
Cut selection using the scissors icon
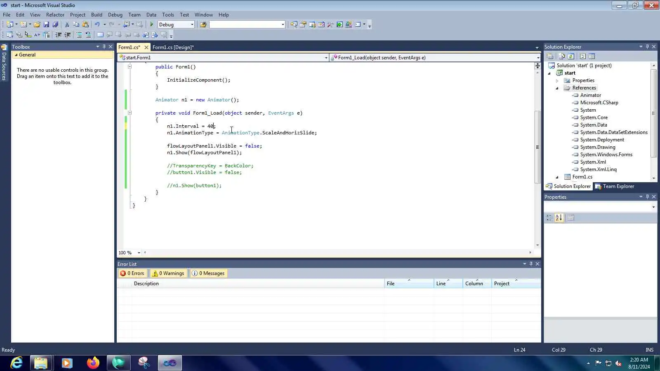point(67,24)
